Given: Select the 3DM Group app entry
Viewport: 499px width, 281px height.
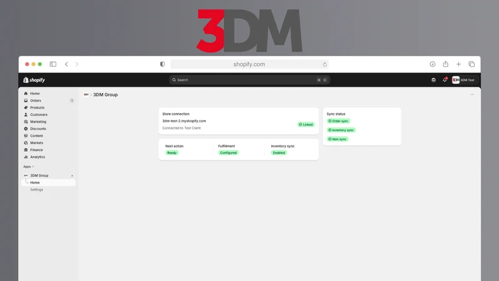Looking at the screenshot, I should 39,175.
